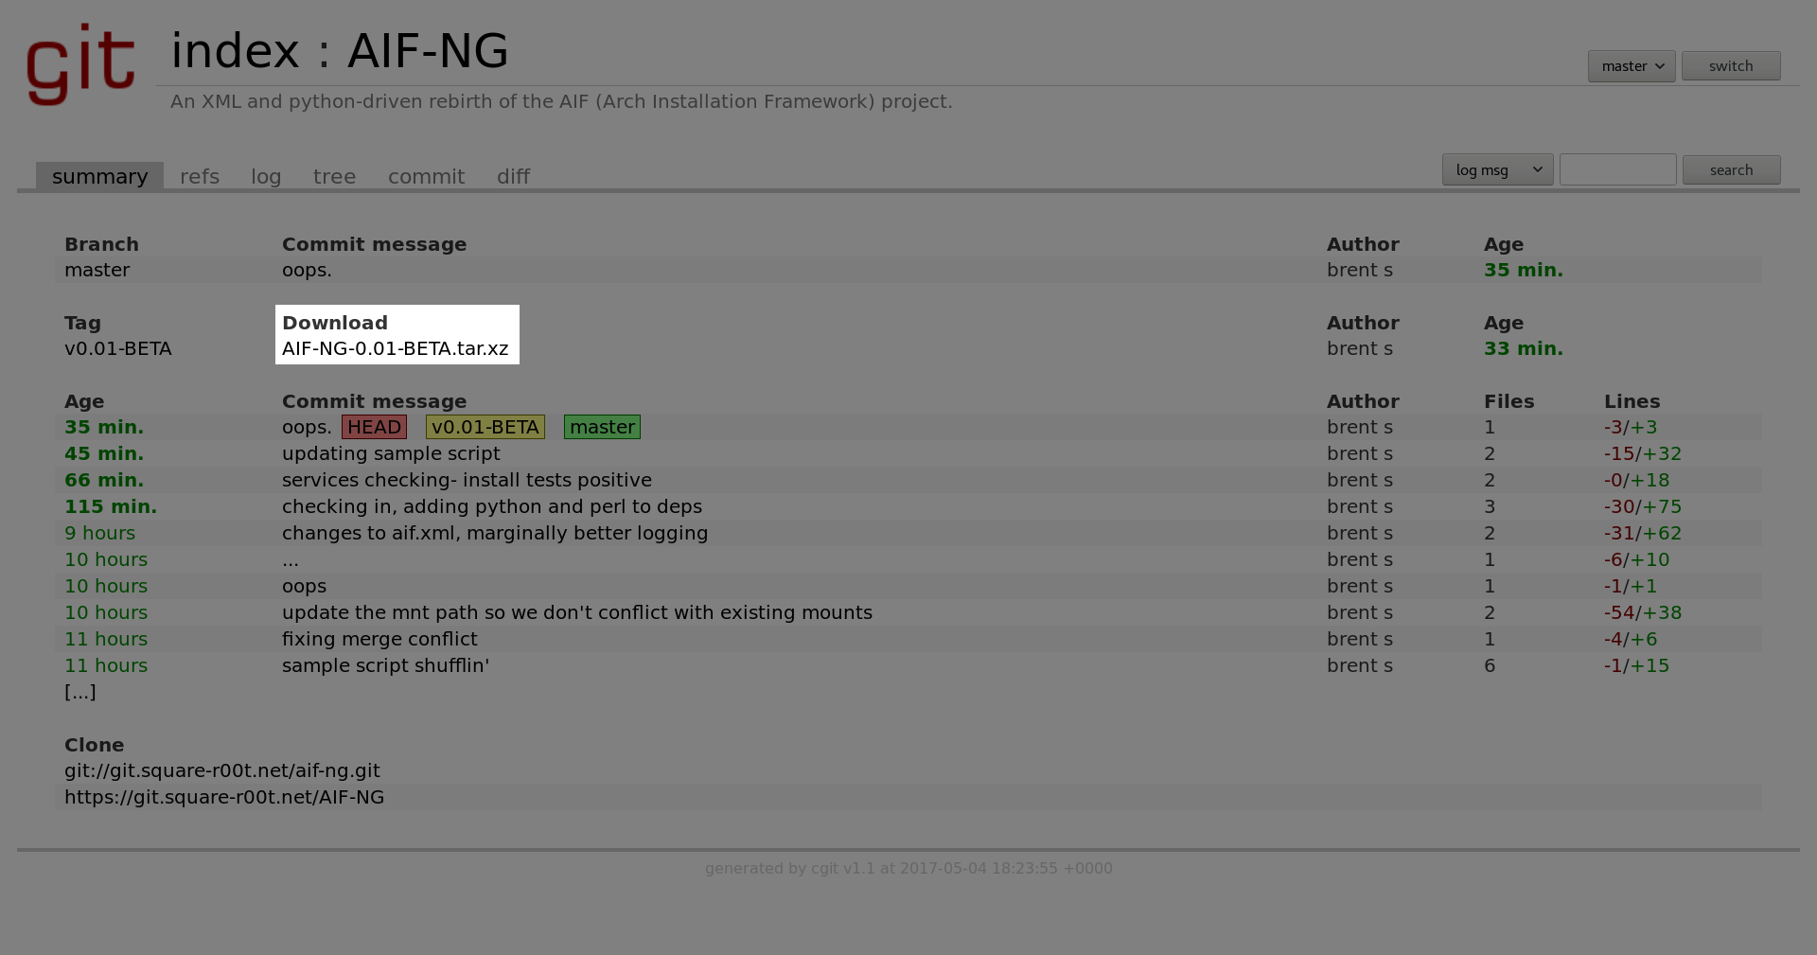
Task: Click the git logo
Action: click(80, 63)
